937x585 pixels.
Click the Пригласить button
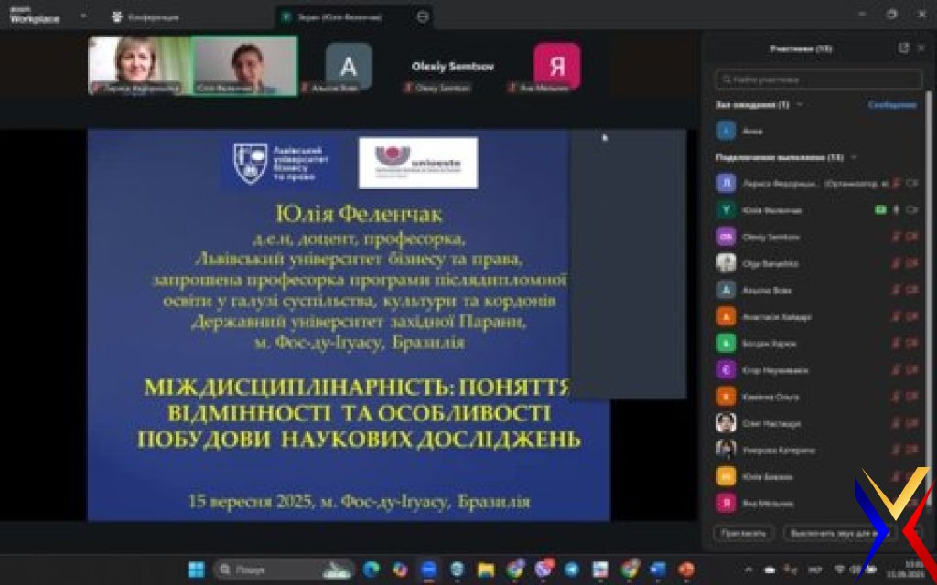743,532
